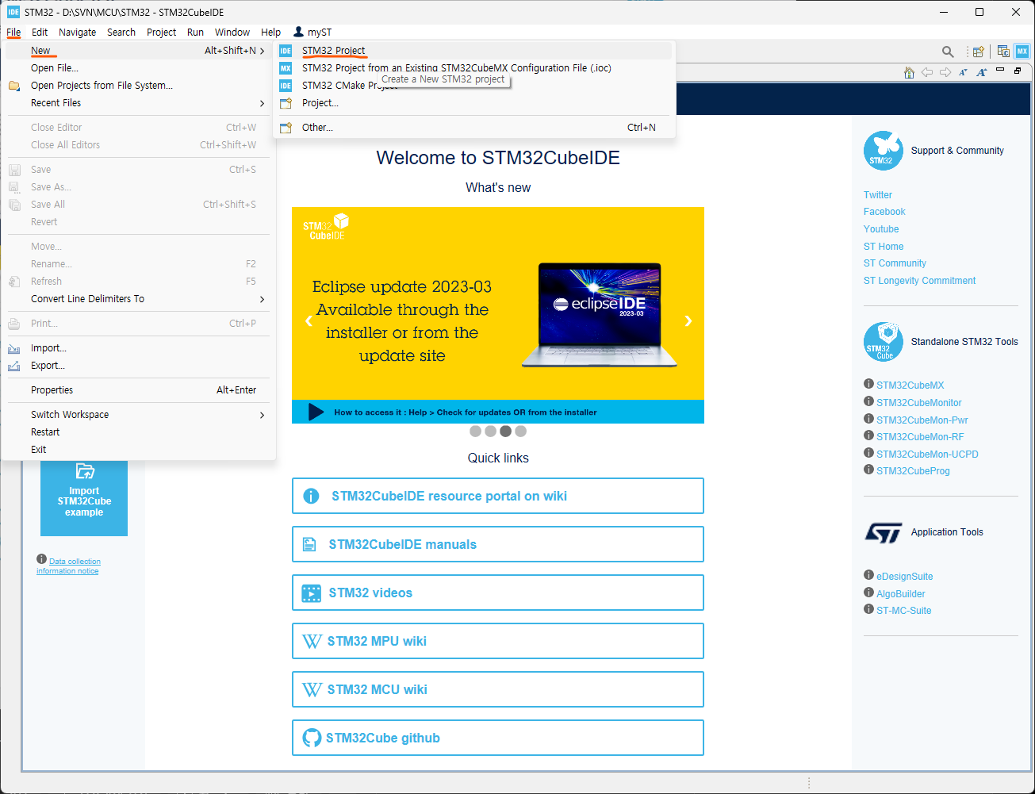Viewport: 1035px width, 794px height.
Task: Click info icon beside STM32CubeMX
Action: click(868, 384)
